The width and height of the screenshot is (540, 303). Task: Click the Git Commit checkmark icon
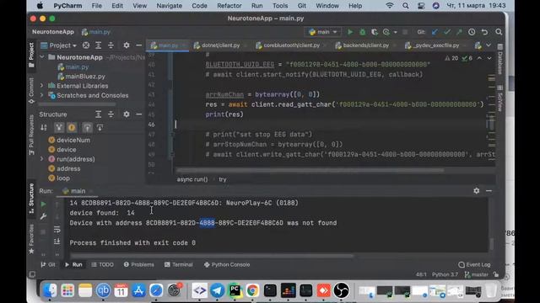[x=447, y=32]
